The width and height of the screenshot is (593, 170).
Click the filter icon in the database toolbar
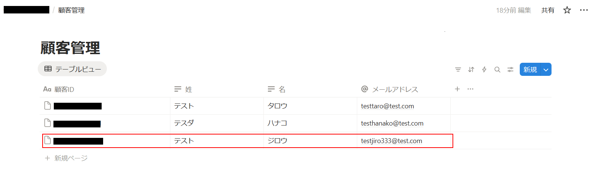pos(458,69)
